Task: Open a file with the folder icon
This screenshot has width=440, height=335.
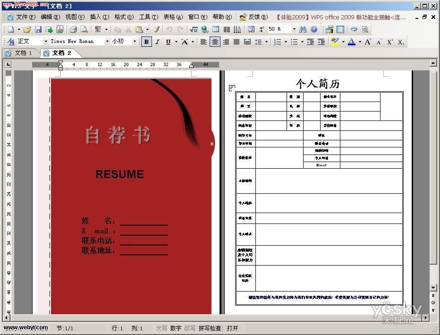Action: pos(27,29)
